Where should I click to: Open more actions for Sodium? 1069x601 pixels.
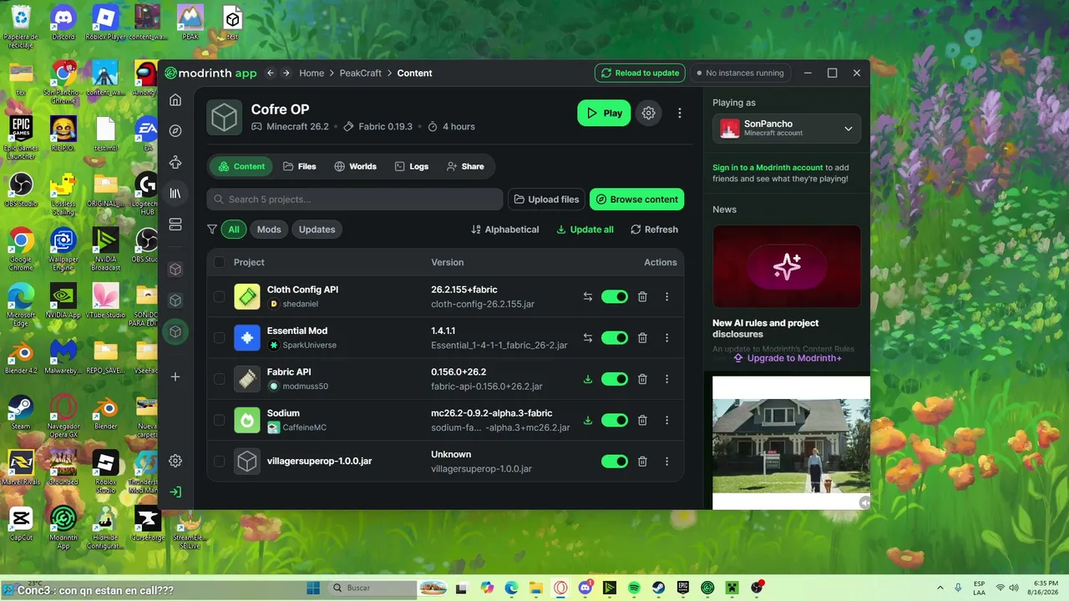666,420
